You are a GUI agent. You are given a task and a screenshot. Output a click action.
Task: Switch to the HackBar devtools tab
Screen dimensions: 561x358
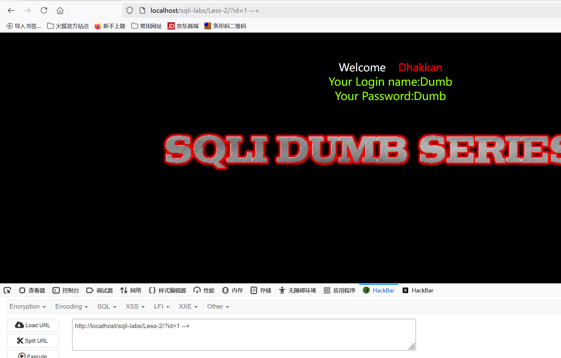(x=378, y=290)
